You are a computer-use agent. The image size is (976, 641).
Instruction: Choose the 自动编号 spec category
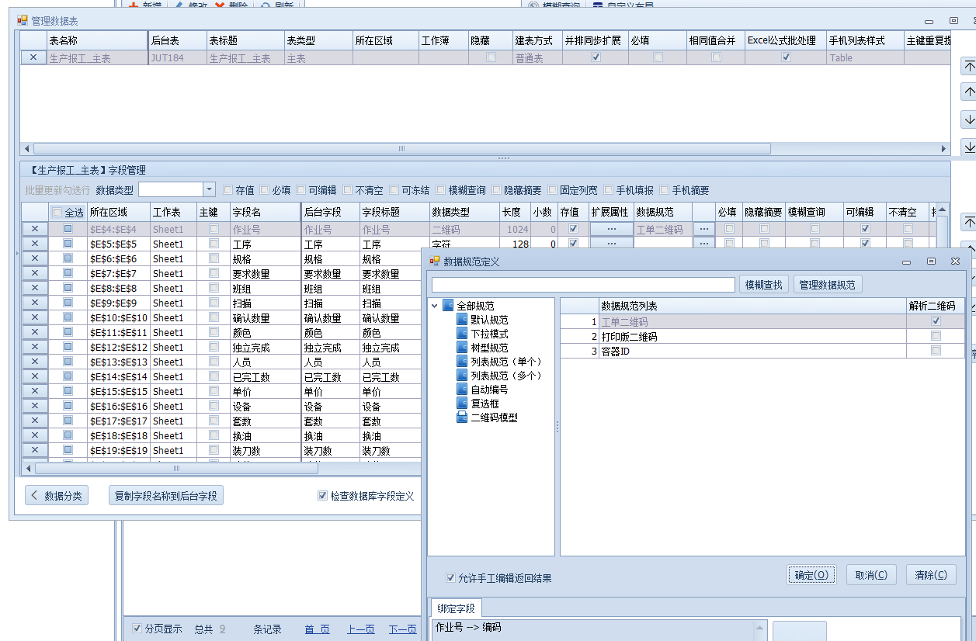(489, 390)
